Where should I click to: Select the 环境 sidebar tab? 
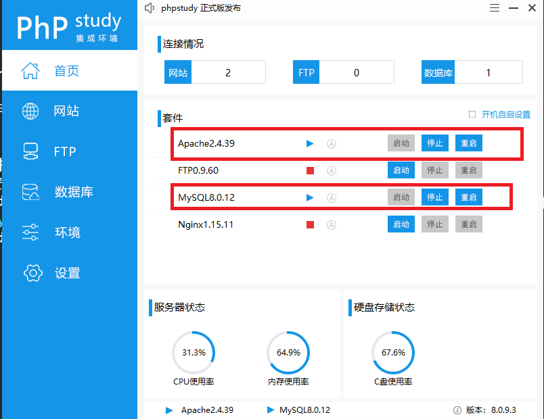70,232
